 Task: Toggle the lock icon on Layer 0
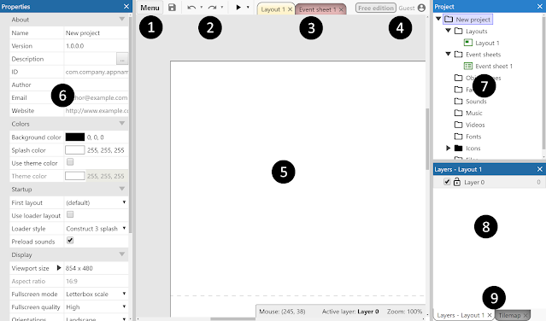[457, 182]
